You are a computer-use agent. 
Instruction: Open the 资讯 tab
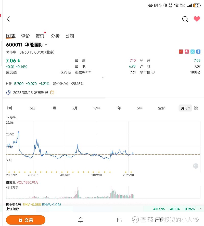(40, 36)
